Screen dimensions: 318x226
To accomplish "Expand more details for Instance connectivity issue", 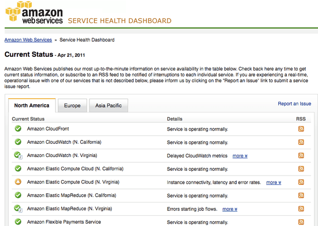I will [273, 182].
